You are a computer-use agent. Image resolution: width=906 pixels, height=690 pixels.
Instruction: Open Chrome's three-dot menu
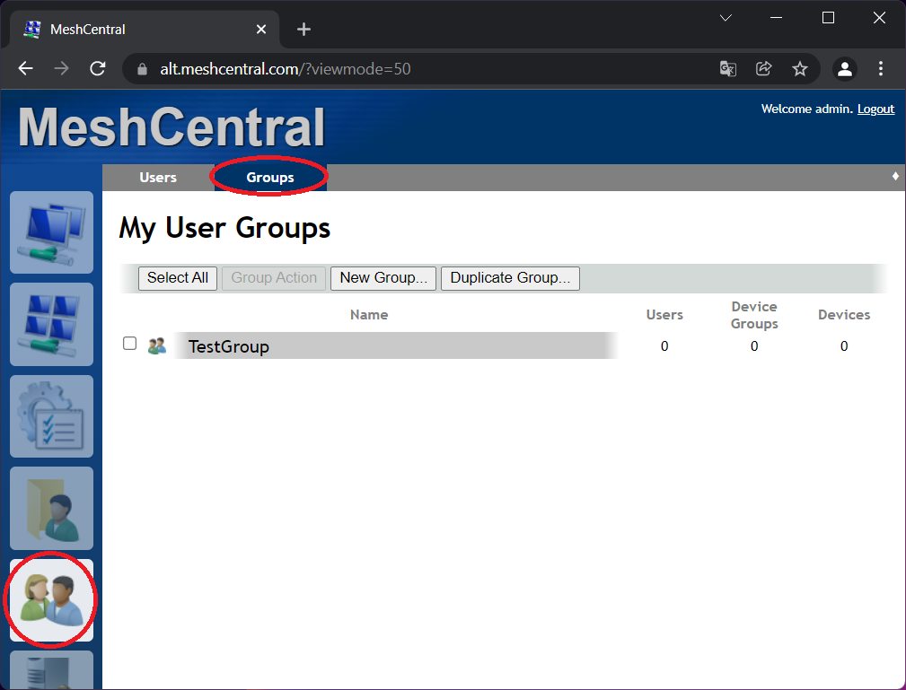[880, 68]
